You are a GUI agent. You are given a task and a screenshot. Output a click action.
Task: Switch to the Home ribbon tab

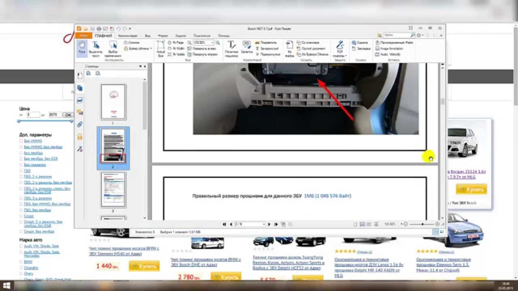[x=103, y=36]
